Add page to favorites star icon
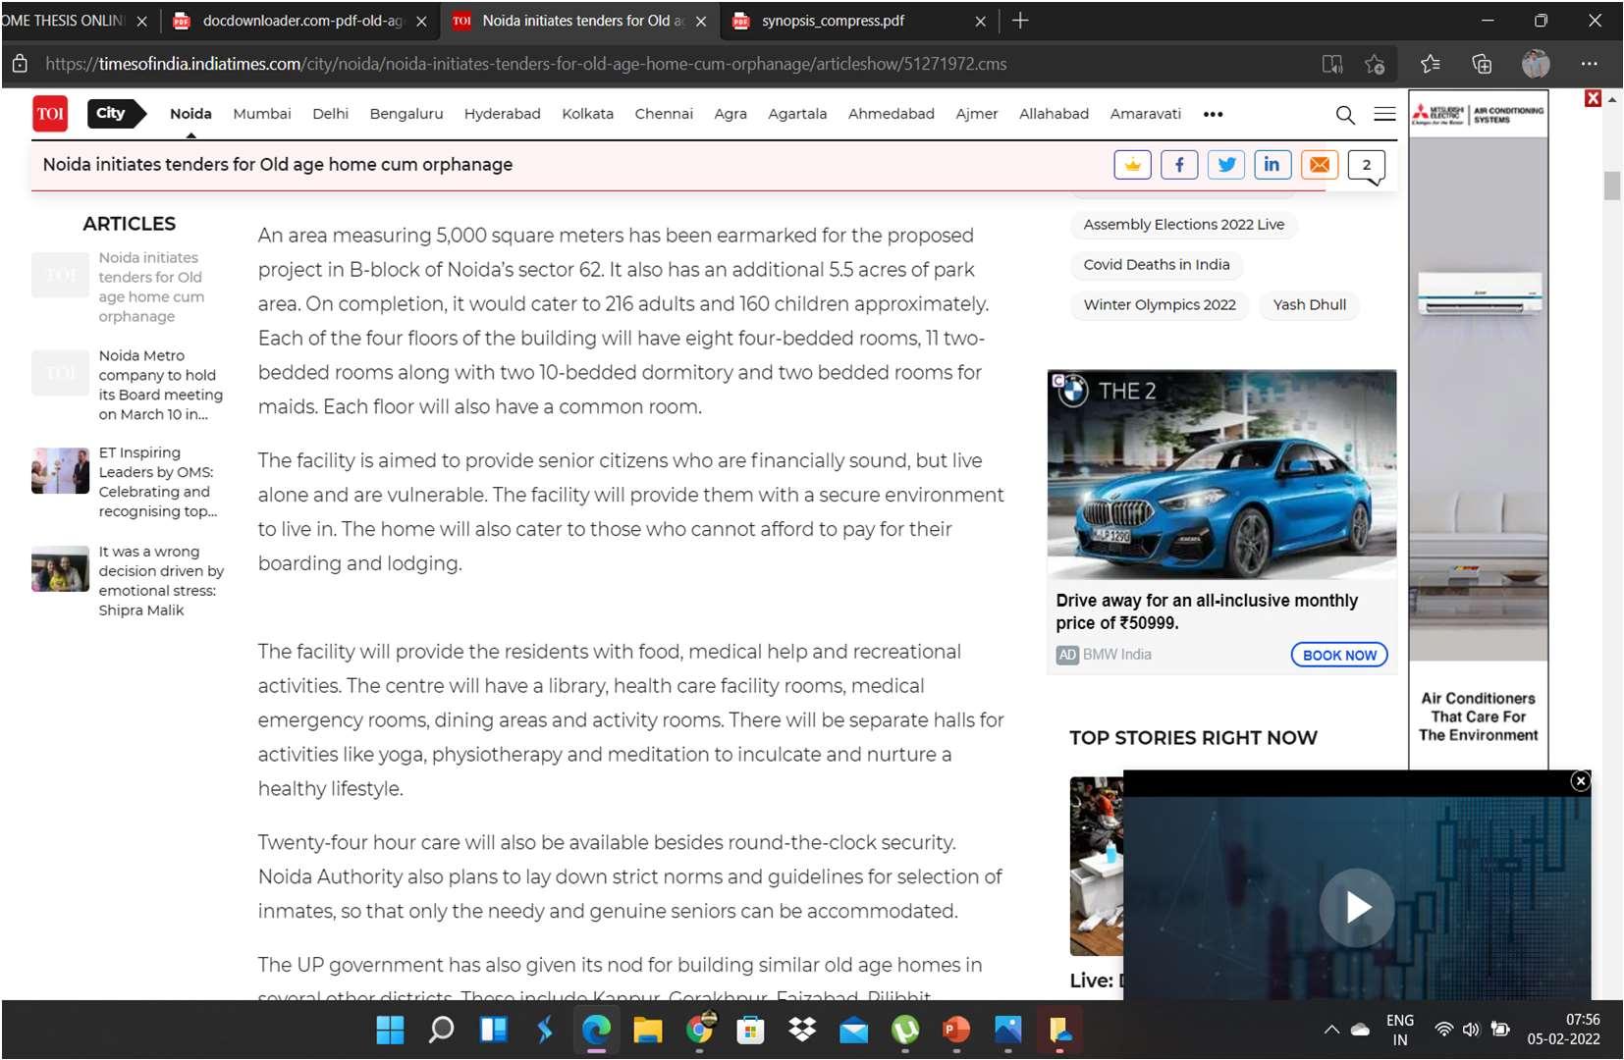The width and height of the screenshot is (1624, 1060). (x=1375, y=65)
